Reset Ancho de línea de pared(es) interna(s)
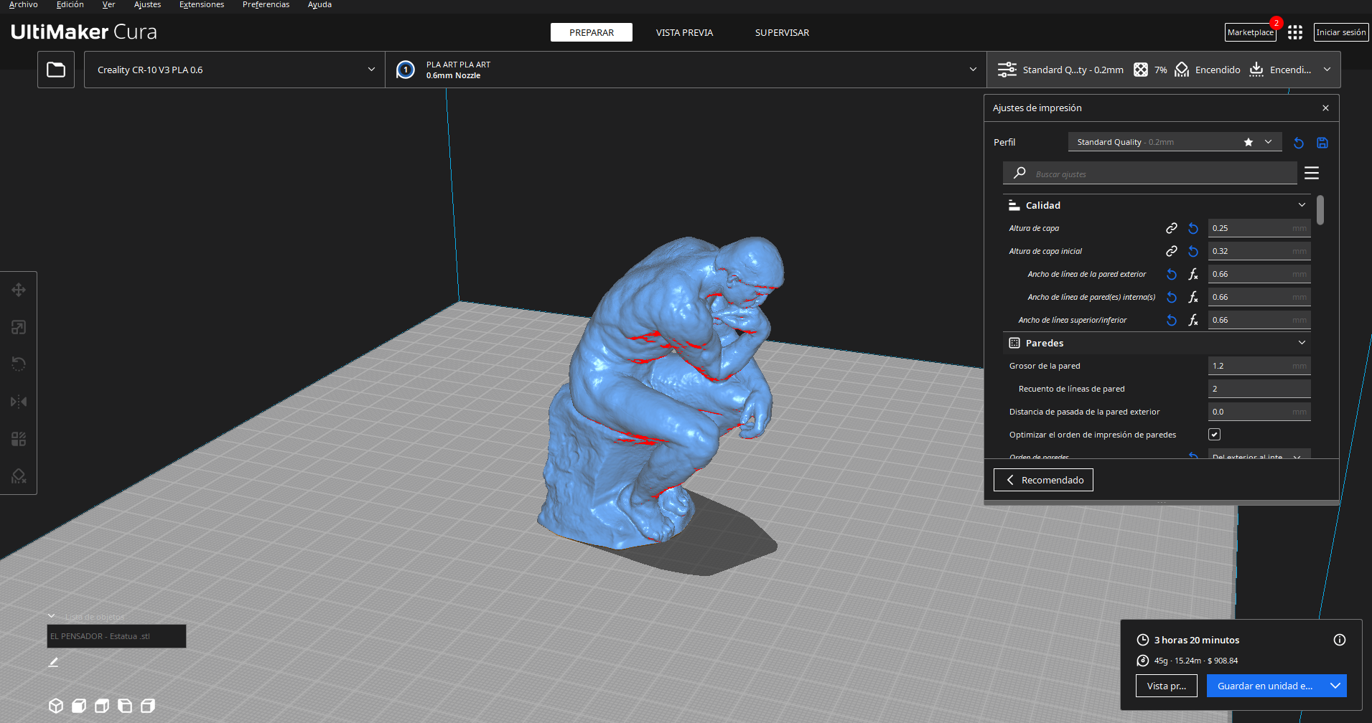Screen dimensions: 1372x723 pyautogui.click(x=1172, y=297)
